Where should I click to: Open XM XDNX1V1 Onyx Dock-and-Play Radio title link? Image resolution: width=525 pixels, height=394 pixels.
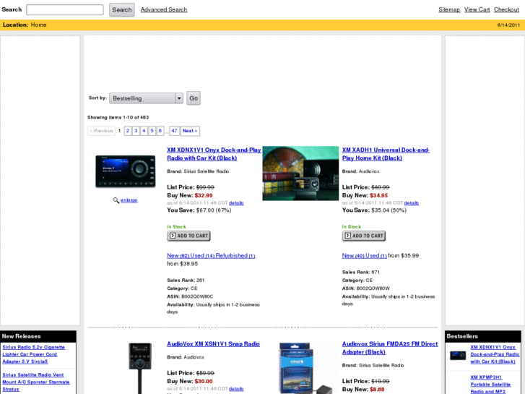pyautogui.click(x=214, y=154)
